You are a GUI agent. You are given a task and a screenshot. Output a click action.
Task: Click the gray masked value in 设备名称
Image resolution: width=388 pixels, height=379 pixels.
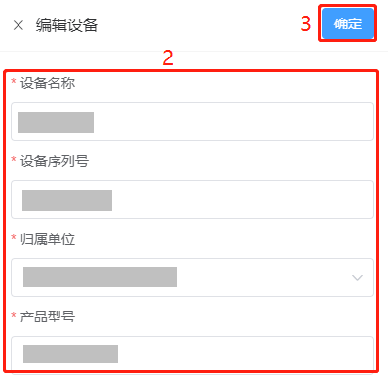coord(56,123)
